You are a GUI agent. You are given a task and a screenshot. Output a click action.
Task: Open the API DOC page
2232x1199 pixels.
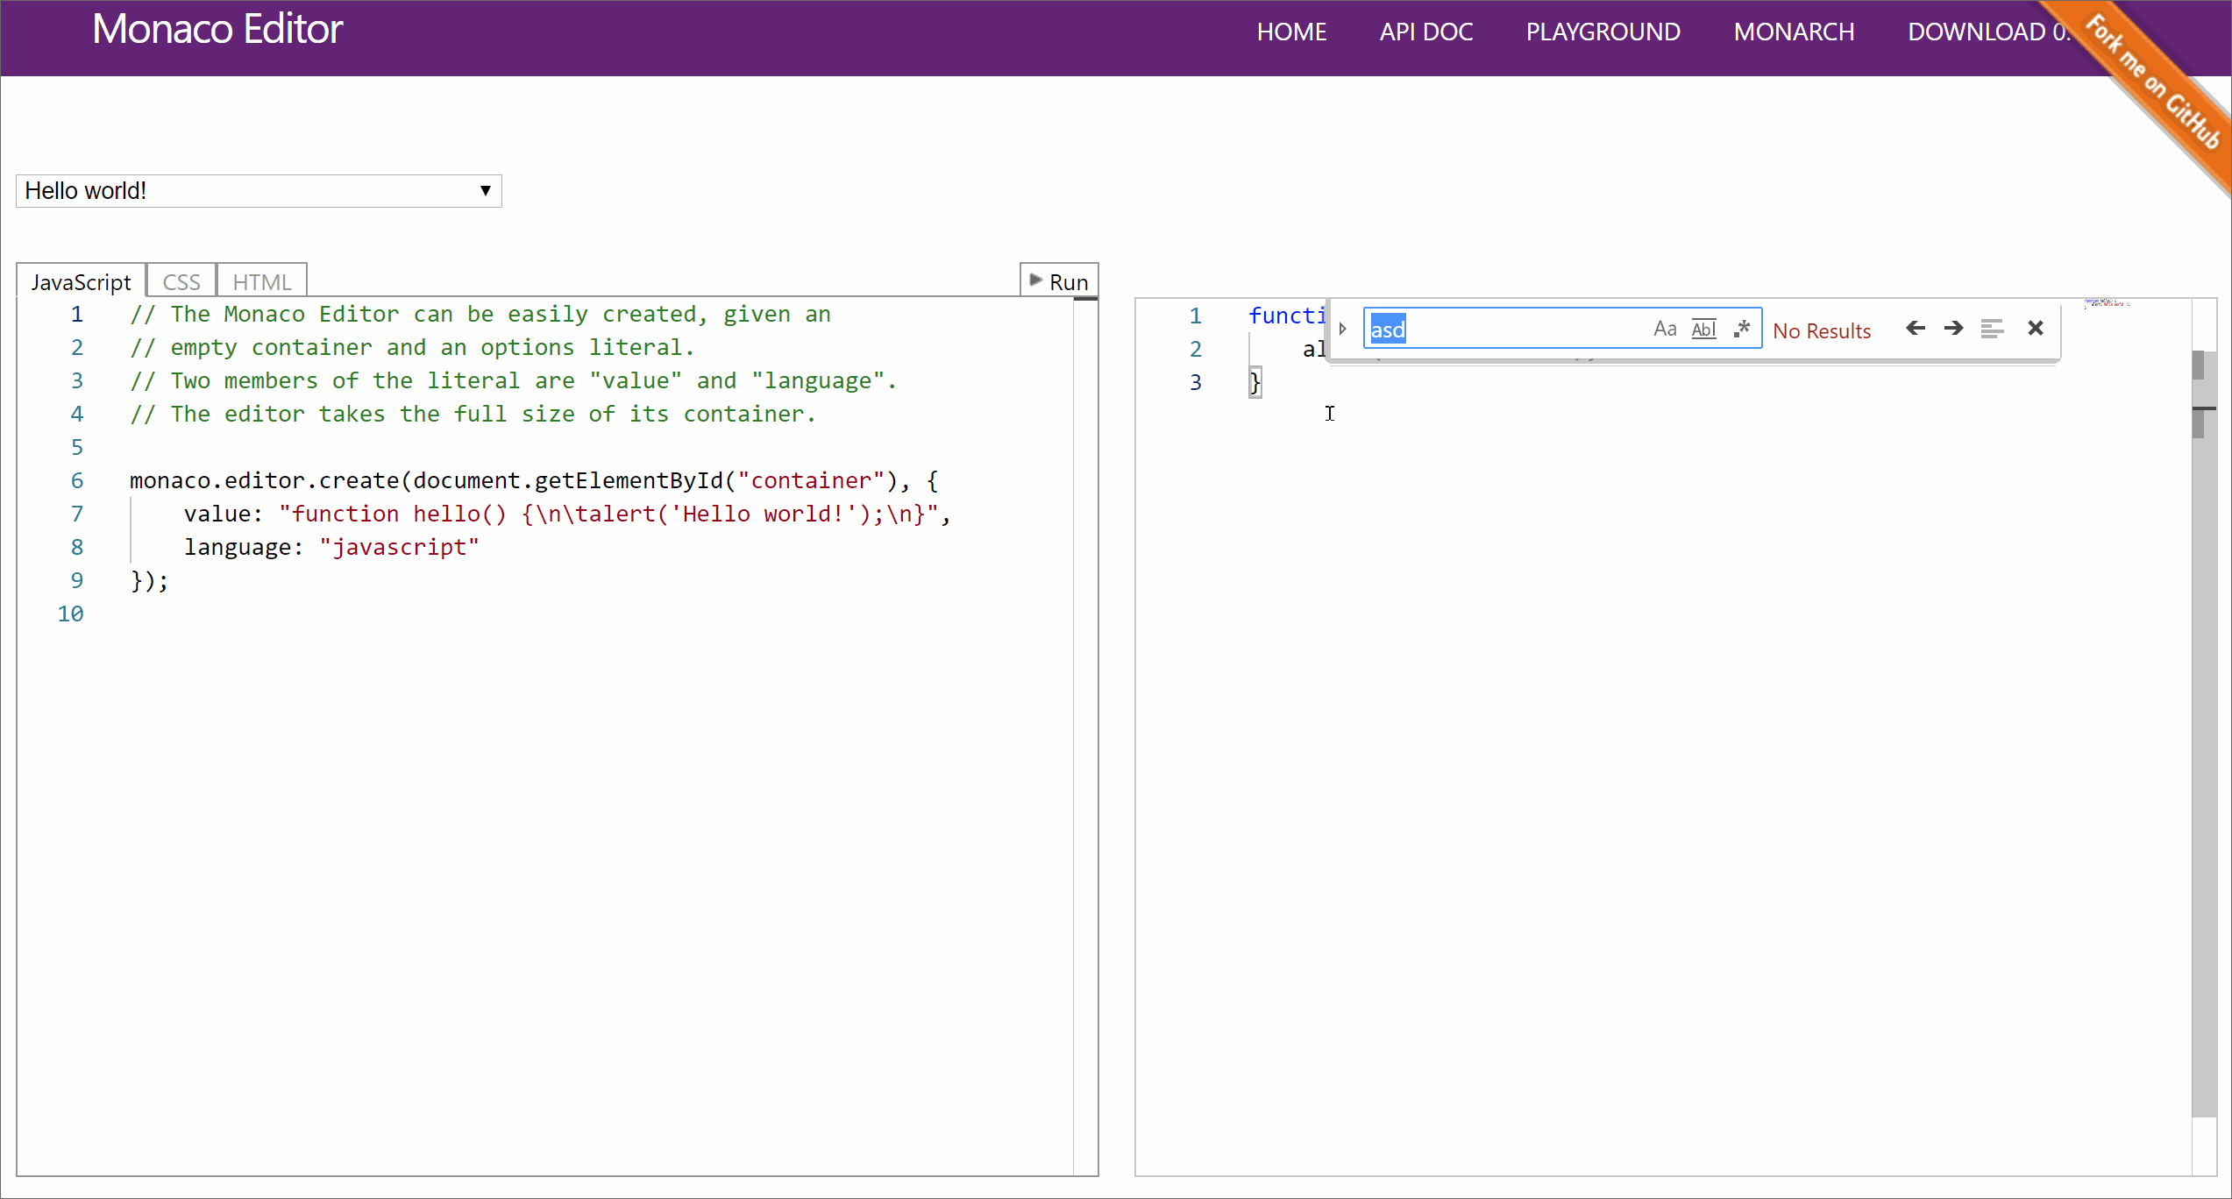(x=1425, y=32)
